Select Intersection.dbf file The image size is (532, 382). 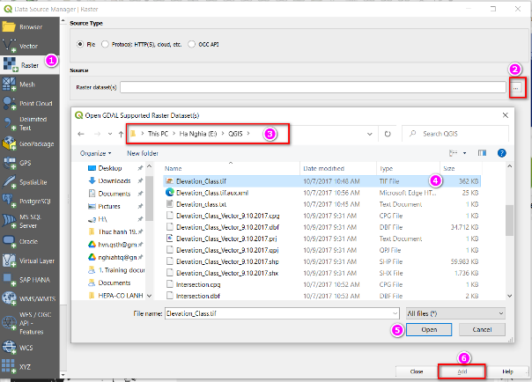321,296
